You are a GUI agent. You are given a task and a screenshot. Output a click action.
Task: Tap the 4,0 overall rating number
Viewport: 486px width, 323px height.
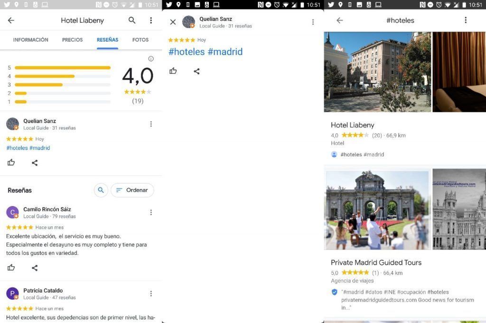tap(138, 76)
